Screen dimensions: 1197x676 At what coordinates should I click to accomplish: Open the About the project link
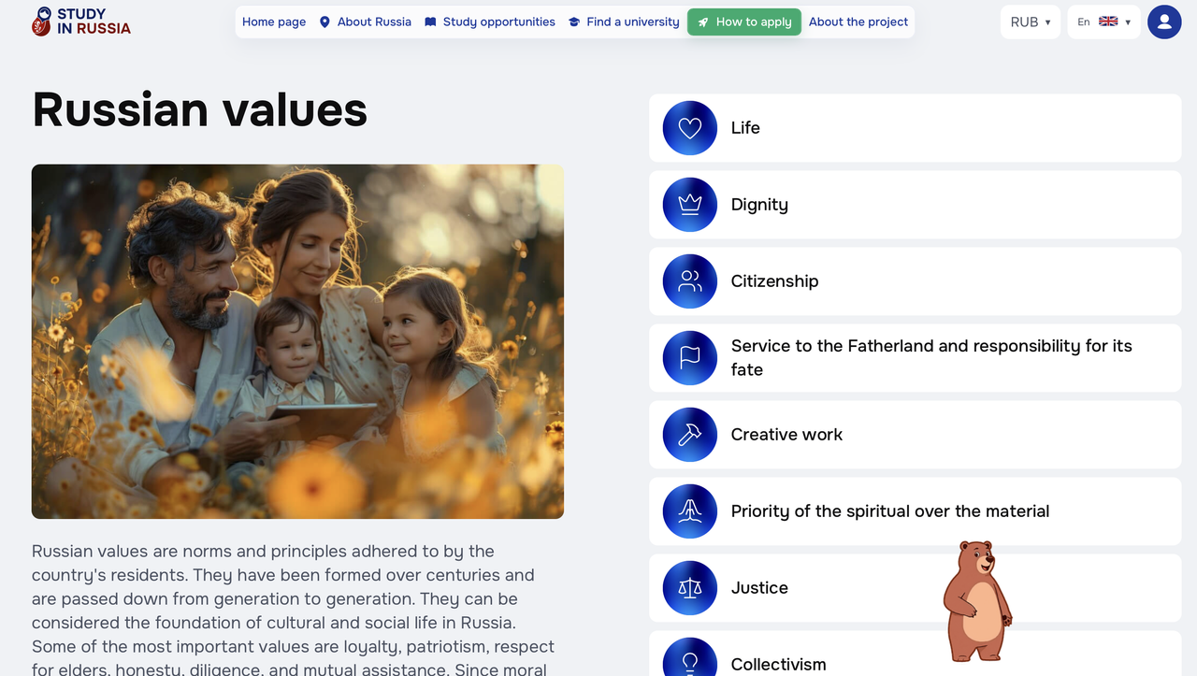click(x=858, y=22)
